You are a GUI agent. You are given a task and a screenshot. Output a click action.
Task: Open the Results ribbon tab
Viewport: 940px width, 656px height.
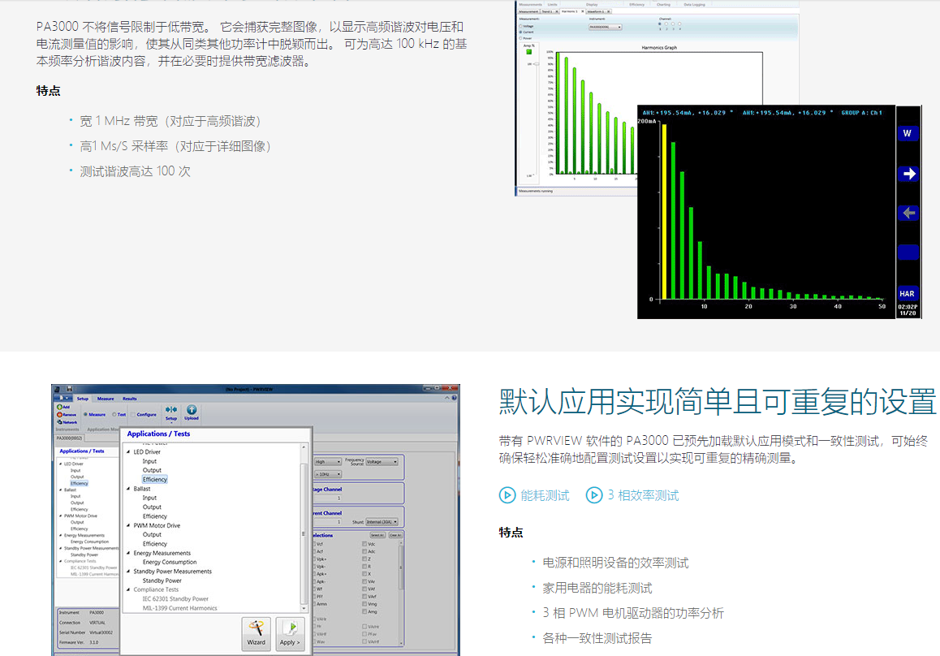(x=130, y=398)
